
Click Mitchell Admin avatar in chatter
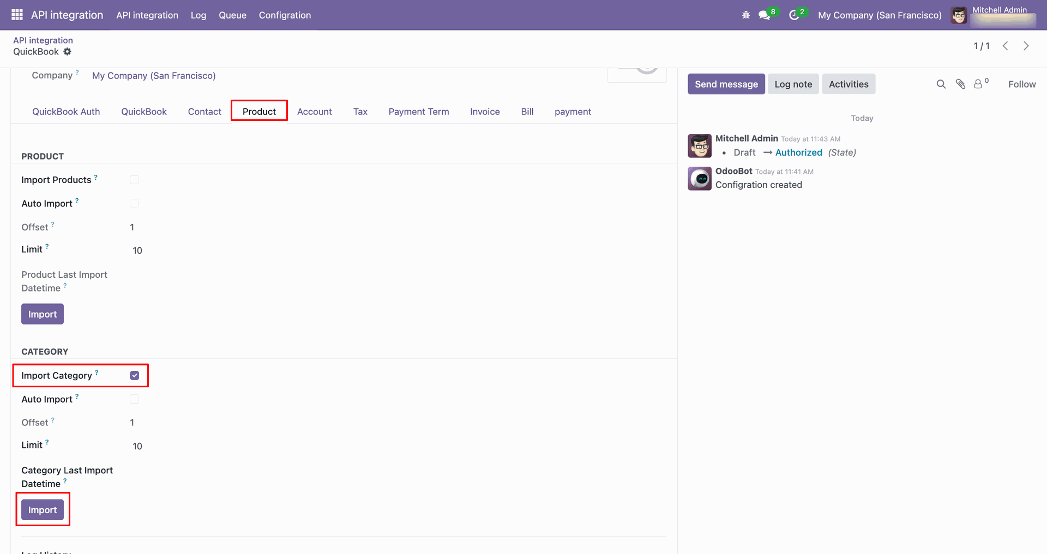pos(700,146)
